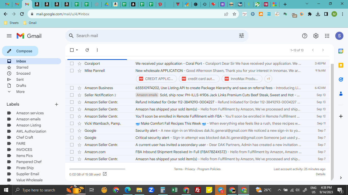The width and height of the screenshot is (348, 195).
Task: Star the Mike Pannell email
Action: (79, 71)
